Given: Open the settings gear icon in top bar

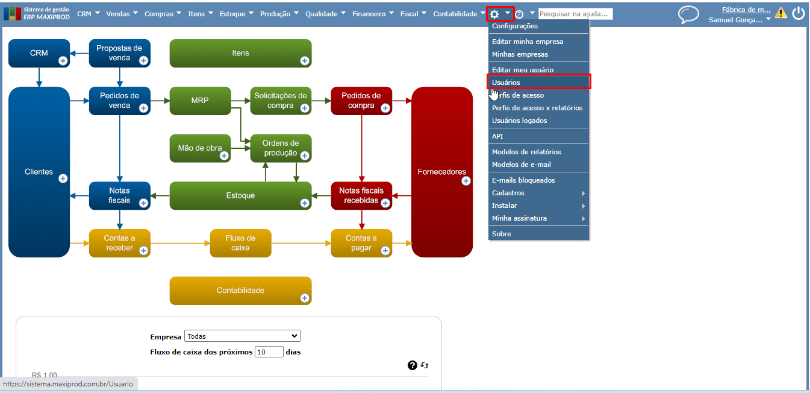Looking at the screenshot, I should click(x=494, y=14).
